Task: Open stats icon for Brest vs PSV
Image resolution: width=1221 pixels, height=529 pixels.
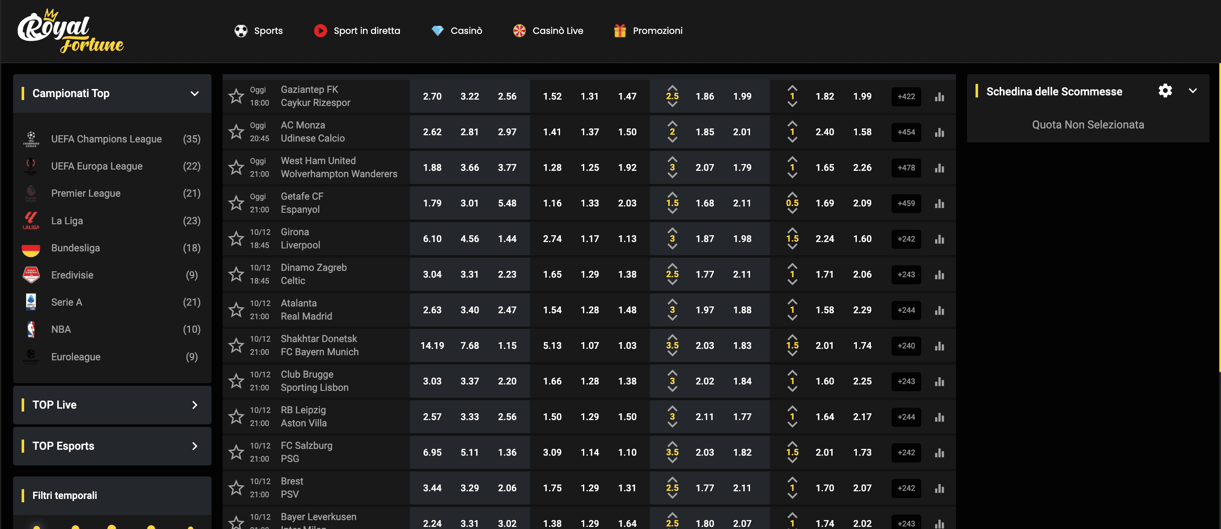Action: coord(939,488)
